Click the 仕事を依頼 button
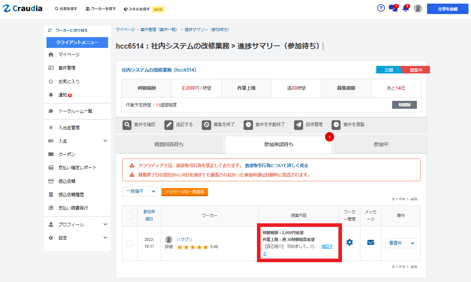This screenshot has height=282, width=471. [448, 9]
